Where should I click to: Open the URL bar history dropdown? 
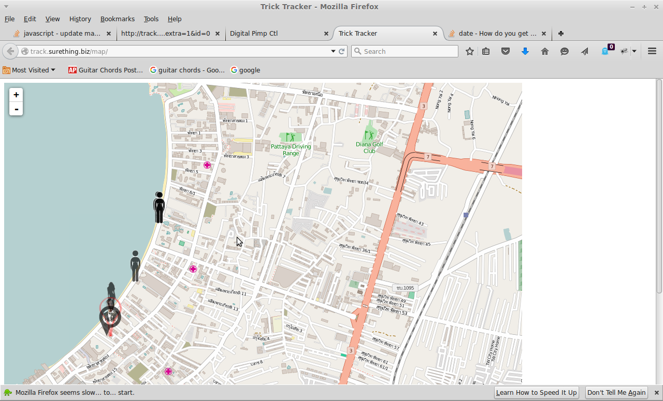click(333, 51)
